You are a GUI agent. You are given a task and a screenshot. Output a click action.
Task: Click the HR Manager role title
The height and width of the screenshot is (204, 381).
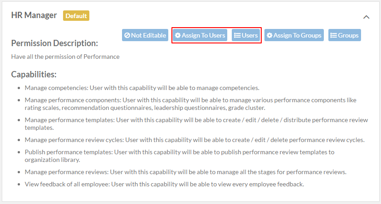pyautogui.click(x=34, y=15)
